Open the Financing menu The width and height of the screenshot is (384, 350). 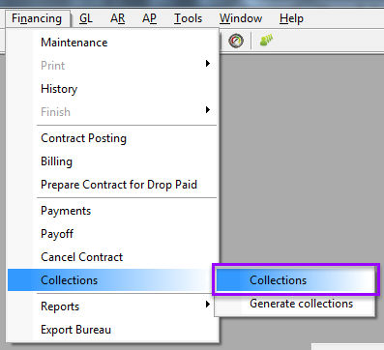click(x=37, y=18)
